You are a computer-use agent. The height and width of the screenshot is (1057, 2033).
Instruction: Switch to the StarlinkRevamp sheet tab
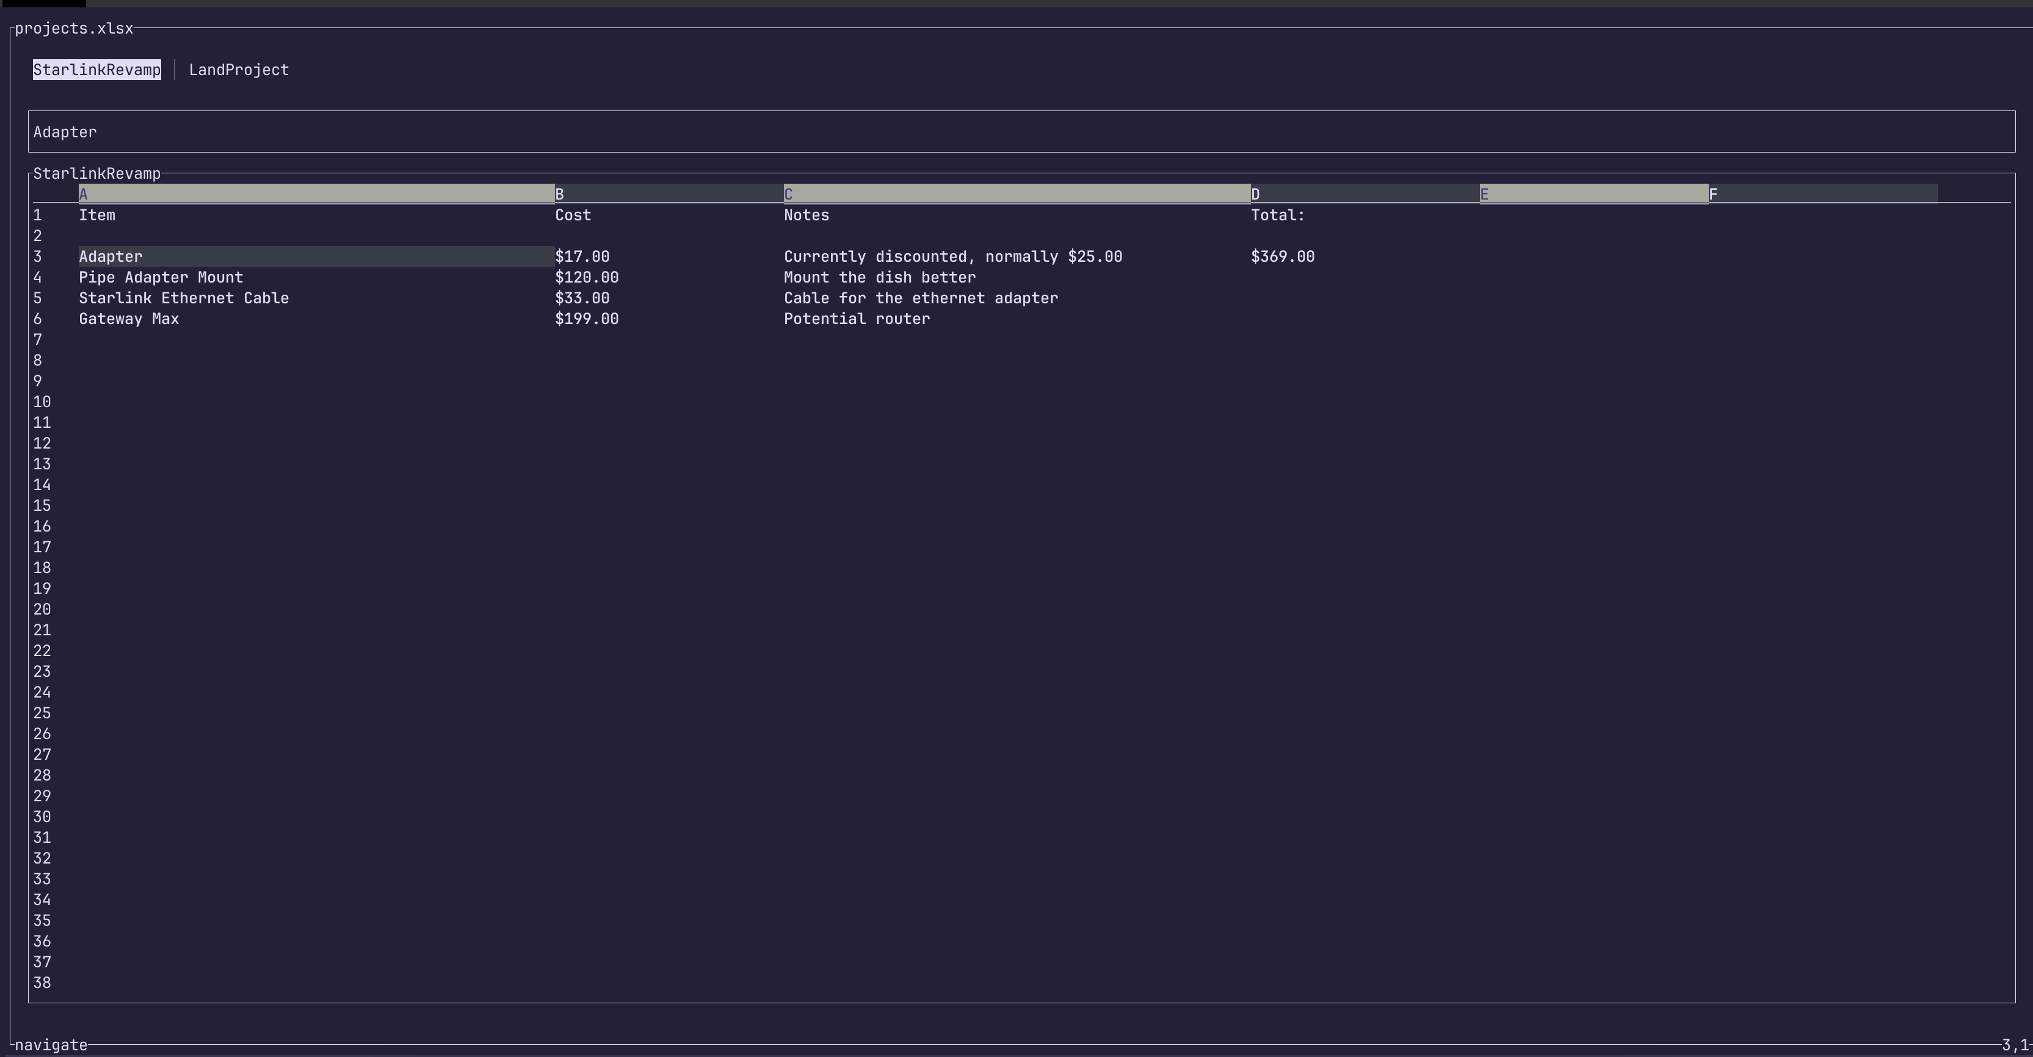click(x=96, y=70)
